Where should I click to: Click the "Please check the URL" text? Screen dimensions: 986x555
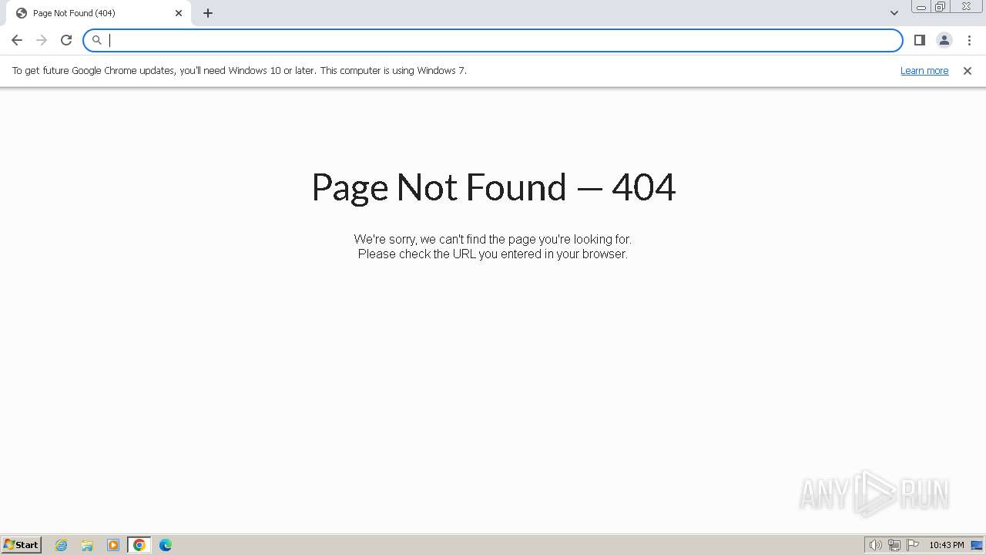(493, 254)
